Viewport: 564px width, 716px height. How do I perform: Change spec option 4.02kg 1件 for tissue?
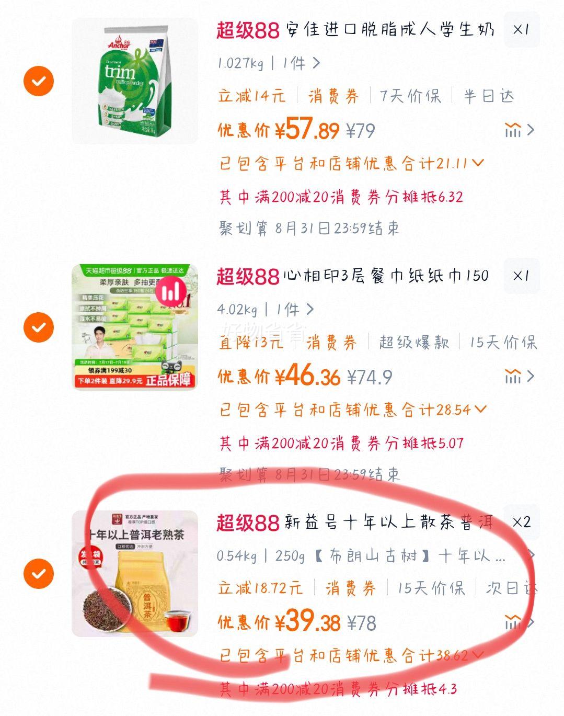266,310
